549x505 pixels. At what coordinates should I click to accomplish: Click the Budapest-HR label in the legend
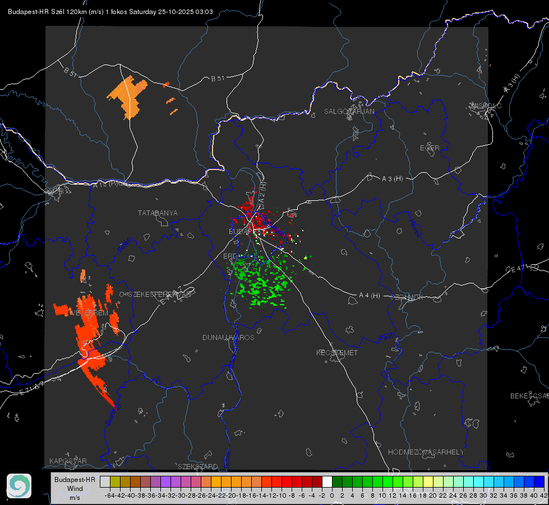coord(75,479)
